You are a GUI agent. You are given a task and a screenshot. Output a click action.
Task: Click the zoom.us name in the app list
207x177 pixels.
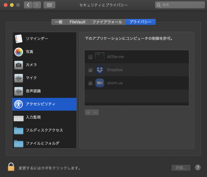(115, 83)
